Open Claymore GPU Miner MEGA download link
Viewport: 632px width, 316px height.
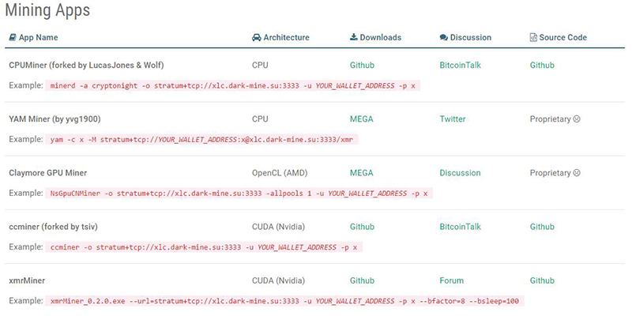pyautogui.click(x=362, y=173)
